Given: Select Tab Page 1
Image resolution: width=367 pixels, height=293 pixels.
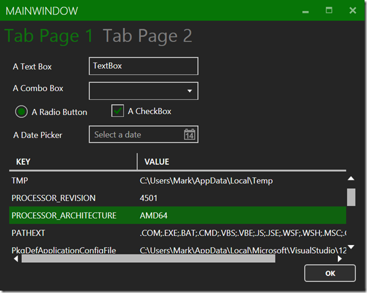Looking at the screenshot, I should point(49,36).
